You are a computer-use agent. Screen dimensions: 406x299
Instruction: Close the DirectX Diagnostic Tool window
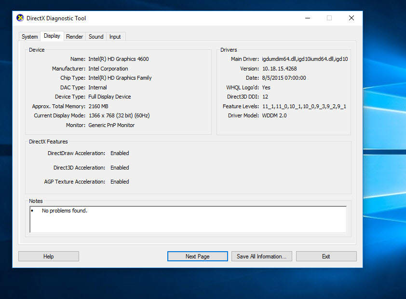[352, 18]
